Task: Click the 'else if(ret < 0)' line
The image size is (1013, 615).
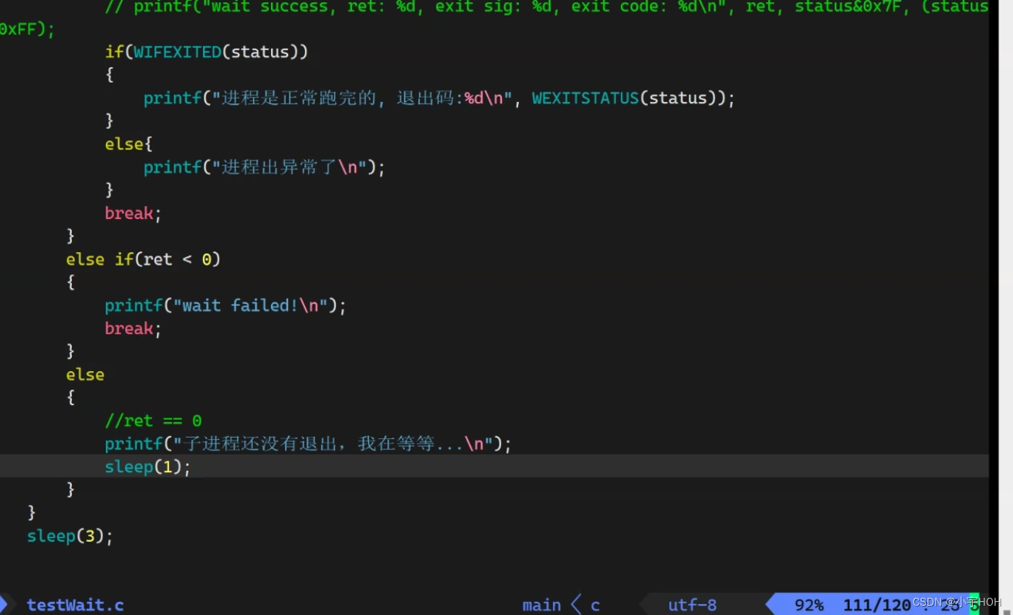Action: point(144,259)
